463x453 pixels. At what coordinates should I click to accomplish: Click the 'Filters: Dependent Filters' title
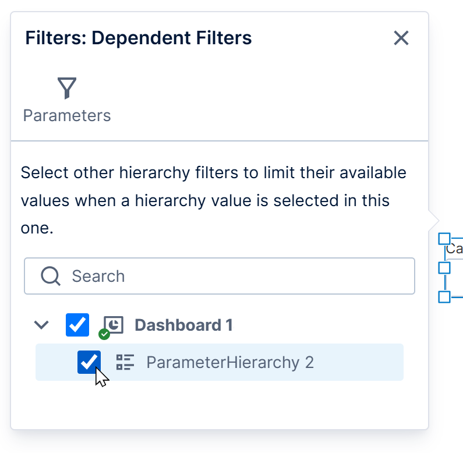tap(139, 38)
